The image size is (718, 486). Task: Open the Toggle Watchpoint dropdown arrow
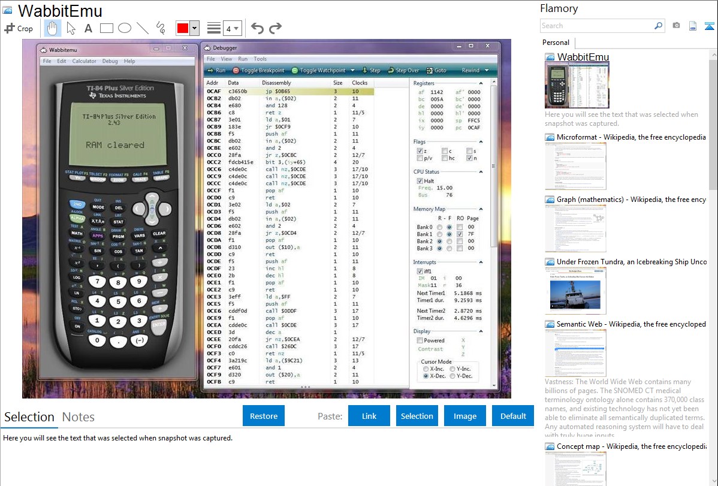click(352, 71)
